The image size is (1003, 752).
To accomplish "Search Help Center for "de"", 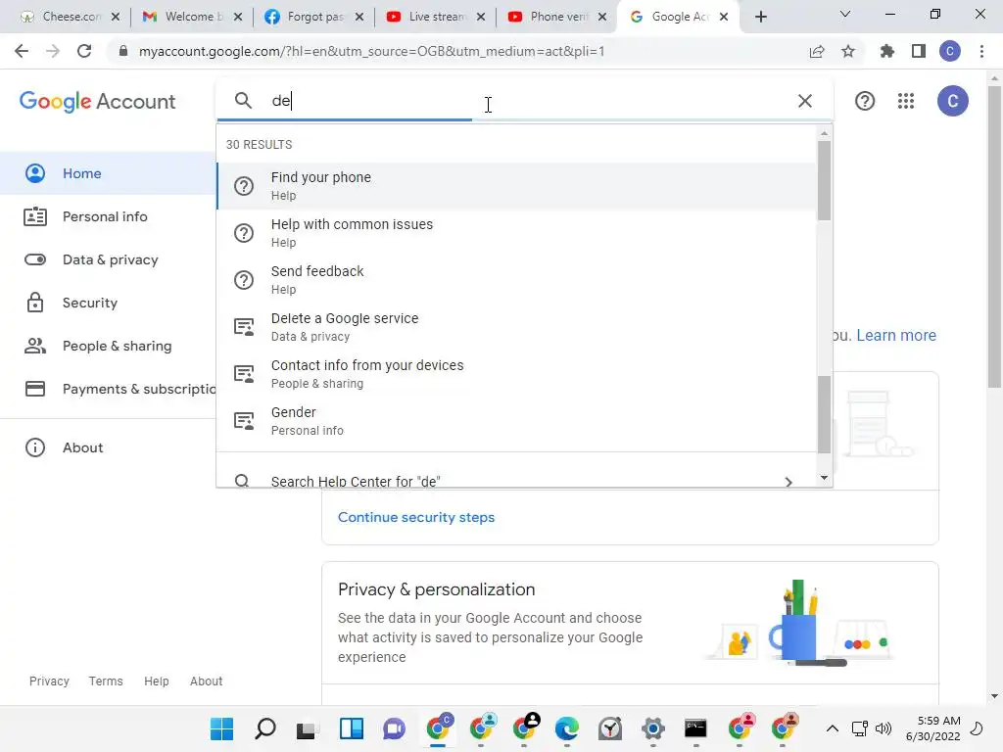I will coord(517,479).
